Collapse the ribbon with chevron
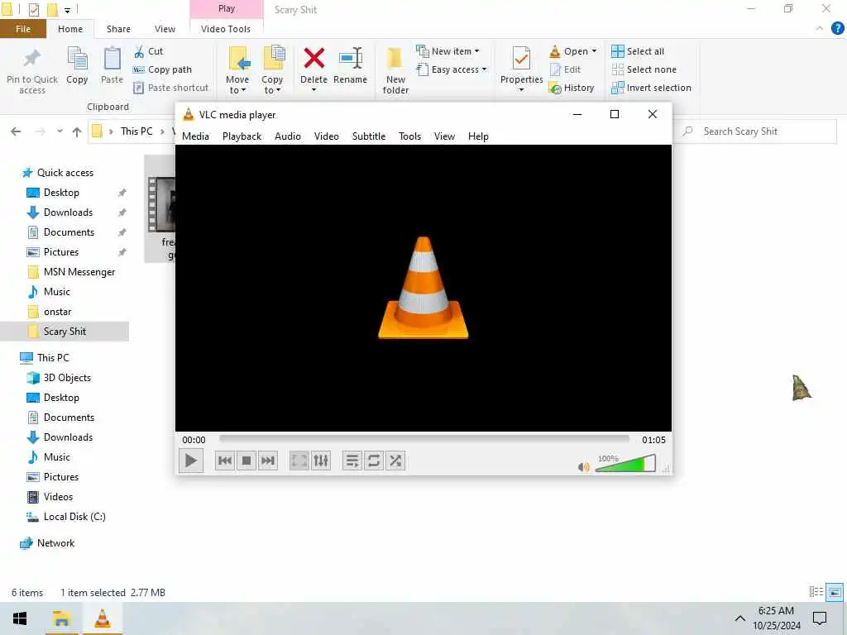Image resolution: width=847 pixels, height=635 pixels. click(x=820, y=28)
